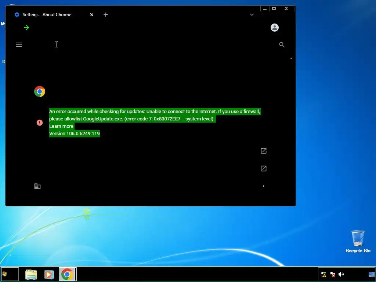
Task: Close the Settings - About Chrome tab
Action: 91,15
